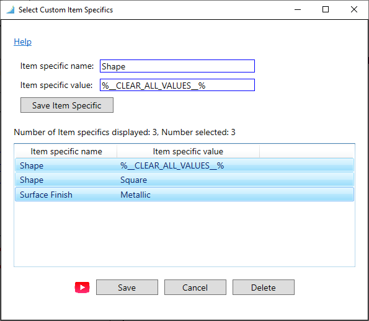The width and height of the screenshot is (369, 321).
Task: Select the Shape Square row
Action: (185, 180)
